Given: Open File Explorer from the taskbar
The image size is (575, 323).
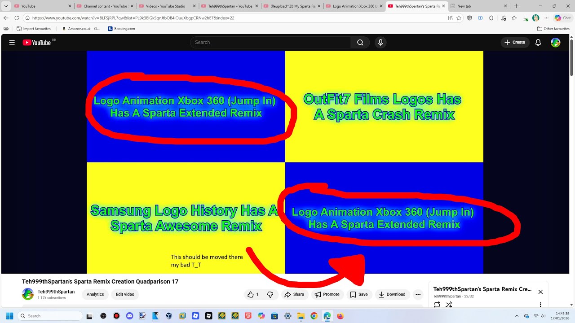Looking at the screenshot, I should coord(301,316).
